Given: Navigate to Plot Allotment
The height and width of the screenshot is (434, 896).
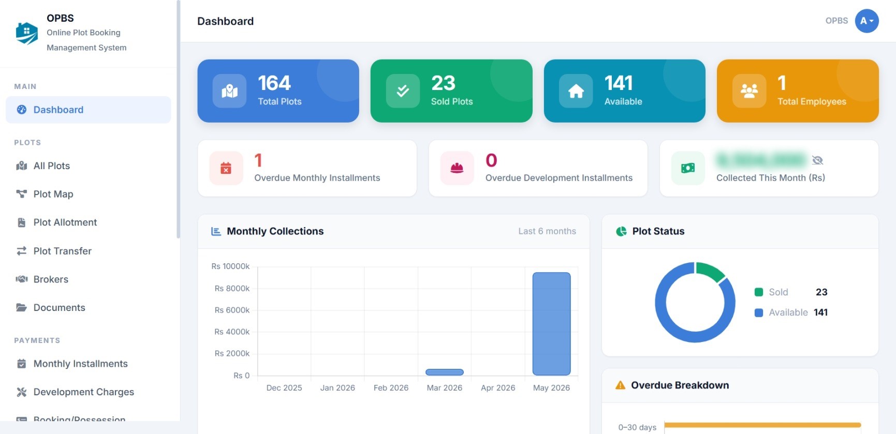Looking at the screenshot, I should (88, 222).
